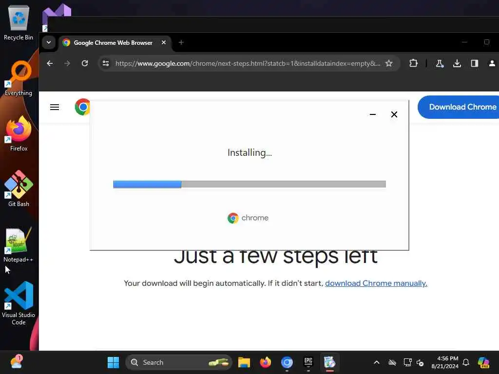
Task: Launch Firefox from the desktop shortcut
Action: pos(19,133)
